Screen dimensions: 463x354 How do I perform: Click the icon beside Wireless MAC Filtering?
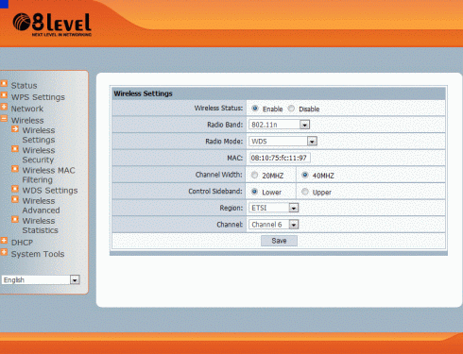(15, 169)
